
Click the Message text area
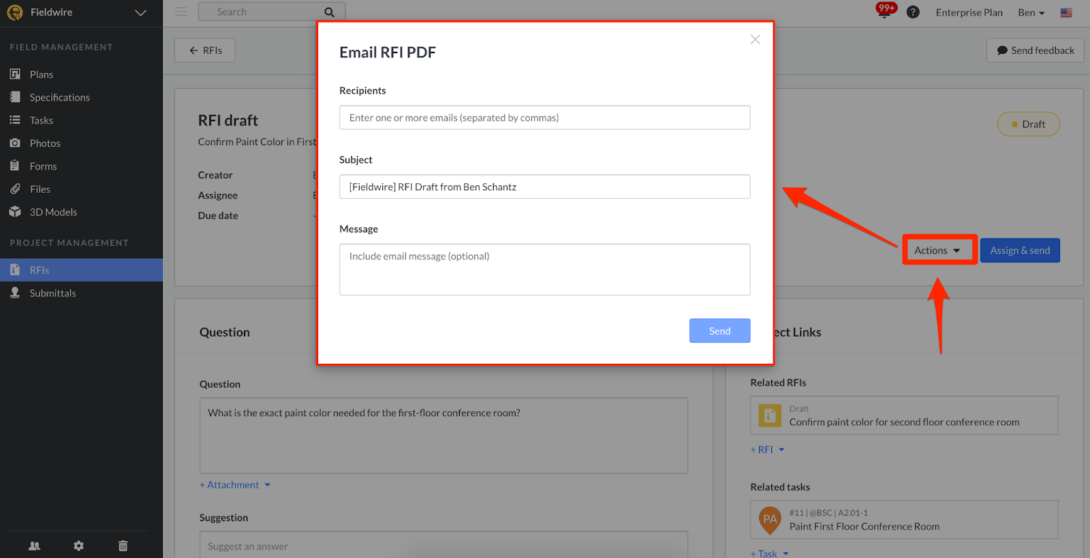coord(544,270)
